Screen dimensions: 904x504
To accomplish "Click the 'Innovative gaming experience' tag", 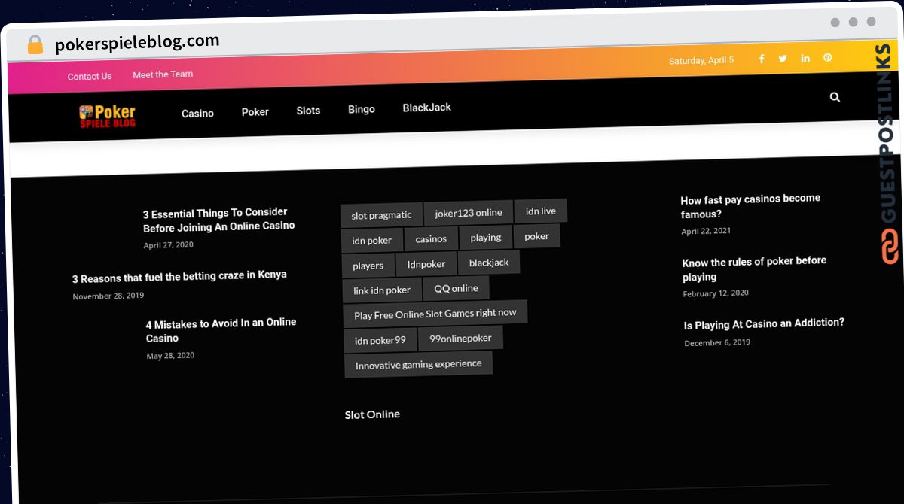I will pos(419,365).
